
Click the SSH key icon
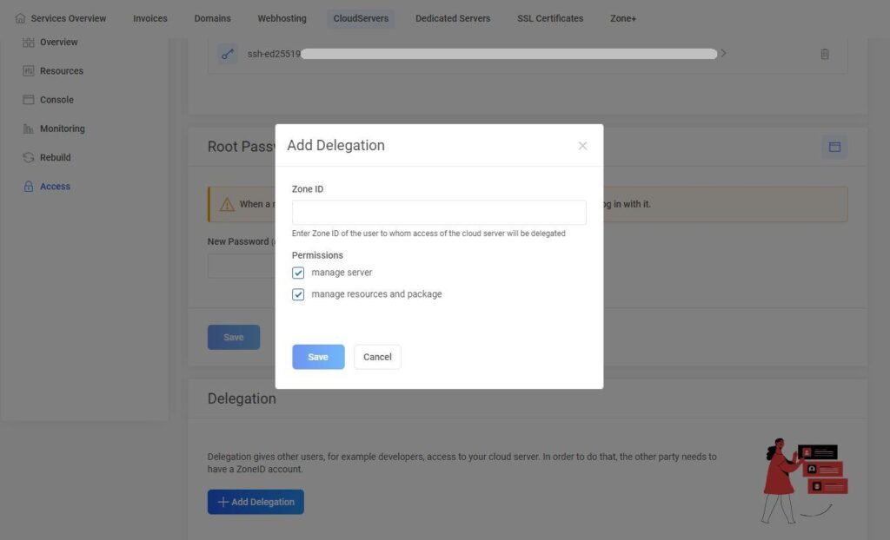[228, 54]
